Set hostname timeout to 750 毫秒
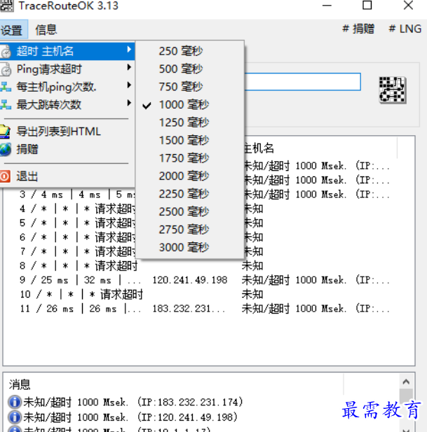 tap(190, 87)
